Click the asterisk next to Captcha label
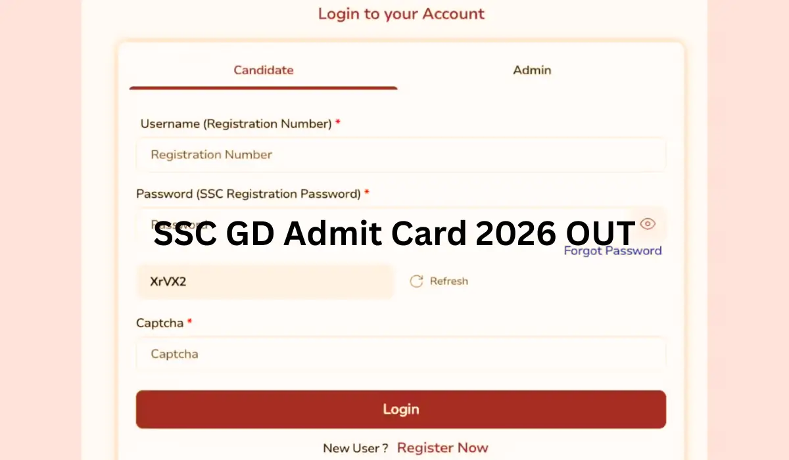Viewport: 789px width, 460px height. click(x=189, y=321)
